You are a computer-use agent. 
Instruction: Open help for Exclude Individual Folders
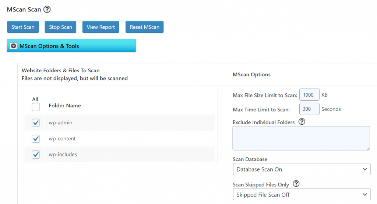click(x=302, y=122)
